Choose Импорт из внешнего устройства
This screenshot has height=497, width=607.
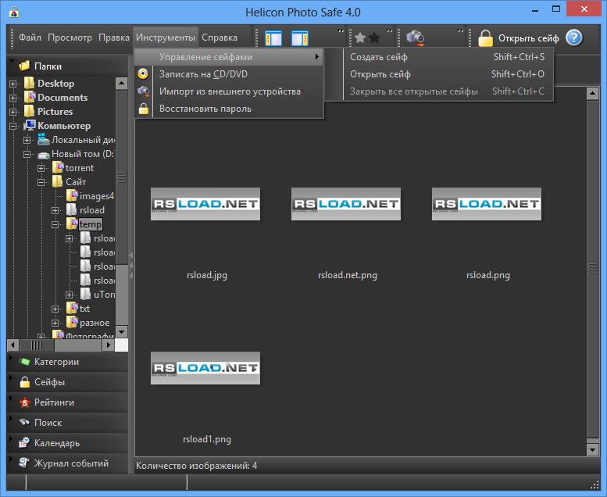[229, 91]
